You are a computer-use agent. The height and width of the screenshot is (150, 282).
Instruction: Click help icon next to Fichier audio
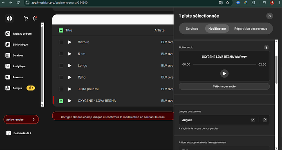pyautogui.click(x=266, y=47)
